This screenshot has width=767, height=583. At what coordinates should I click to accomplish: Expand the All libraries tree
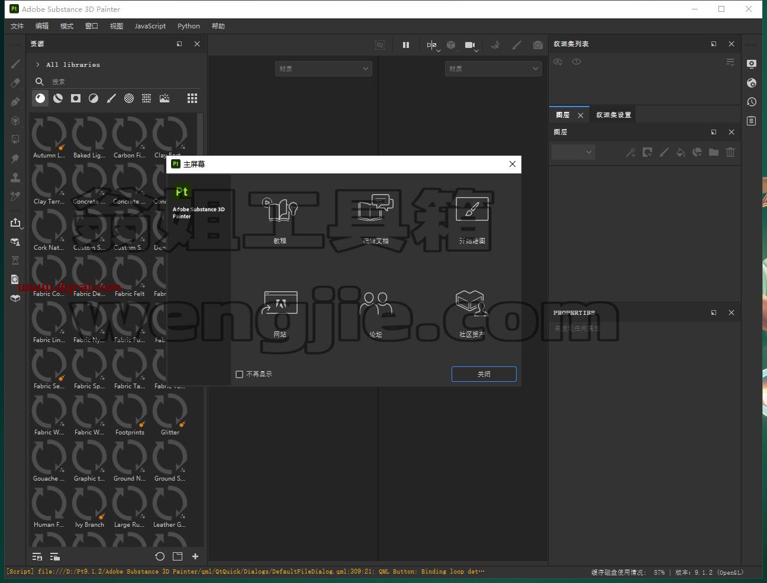click(38, 65)
